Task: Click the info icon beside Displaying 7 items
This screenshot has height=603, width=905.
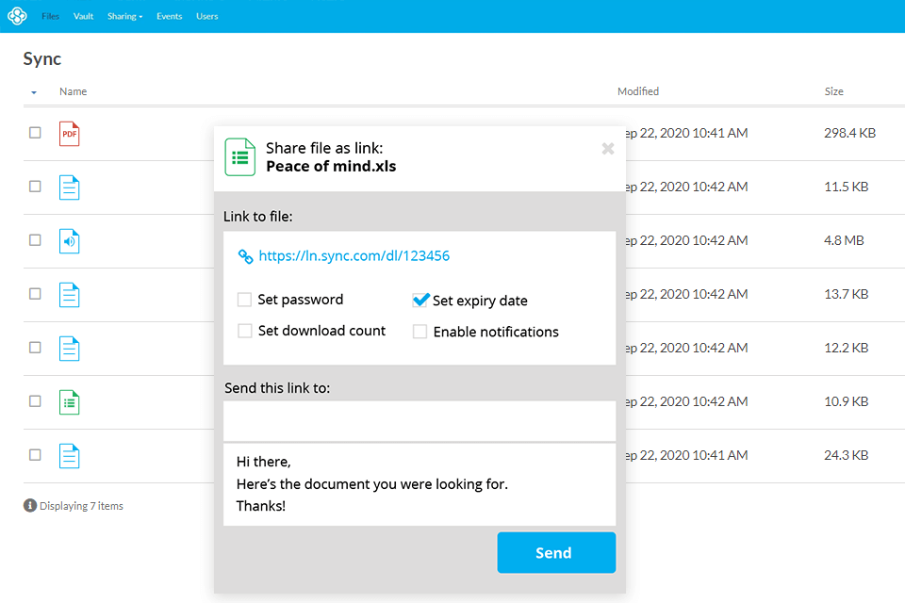Action: [x=30, y=506]
